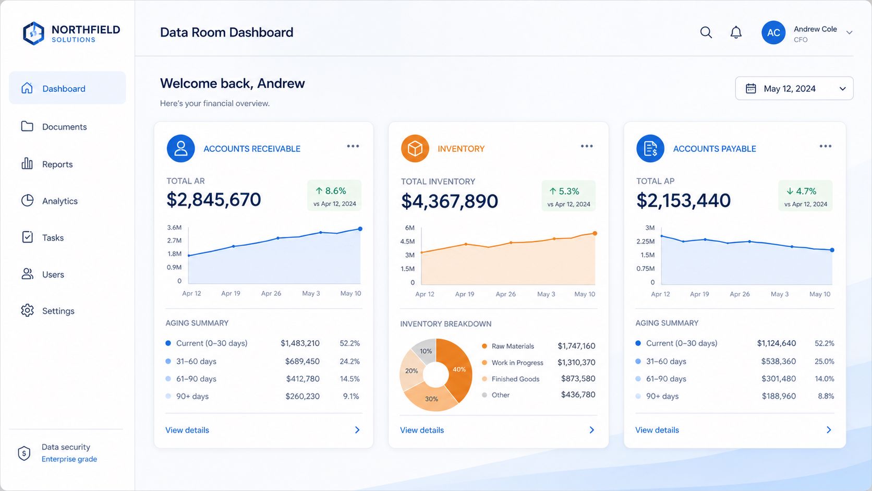Click the Accounts Receivable person icon

[x=180, y=148]
